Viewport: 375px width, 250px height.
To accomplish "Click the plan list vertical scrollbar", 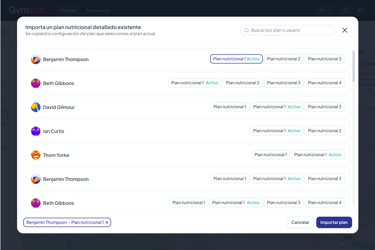I will (x=354, y=67).
